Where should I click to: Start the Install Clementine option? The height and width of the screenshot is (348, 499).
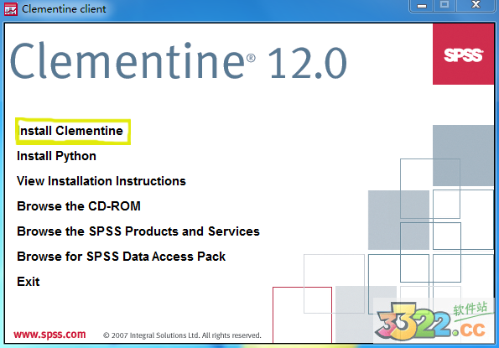pos(70,131)
